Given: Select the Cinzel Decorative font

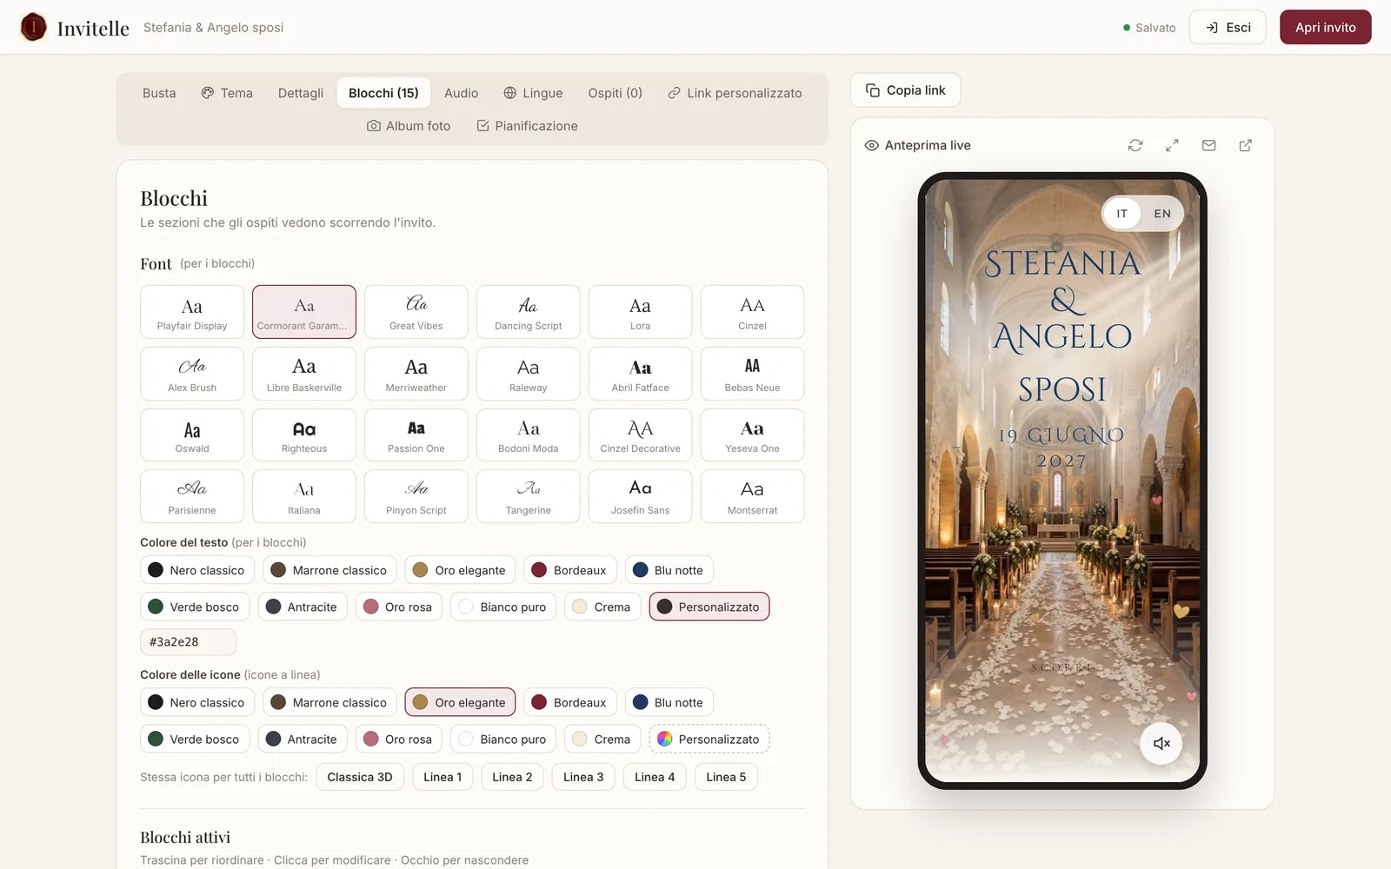Looking at the screenshot, I should click(x=641, y=435).
